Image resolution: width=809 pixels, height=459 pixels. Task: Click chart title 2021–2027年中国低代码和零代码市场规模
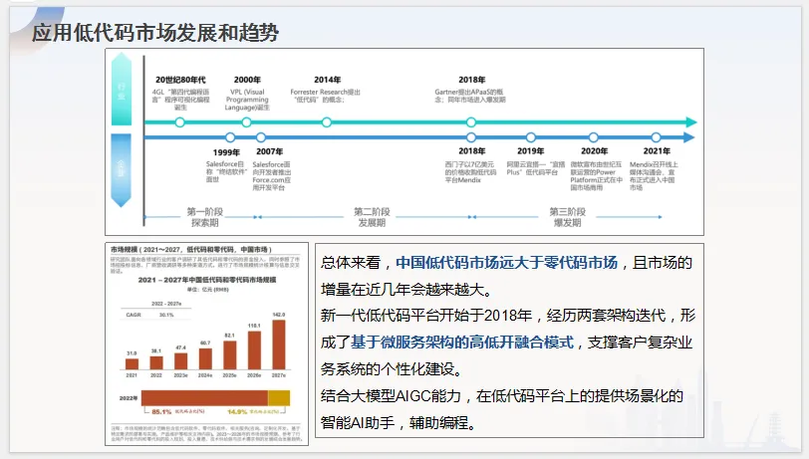[207, 280]
